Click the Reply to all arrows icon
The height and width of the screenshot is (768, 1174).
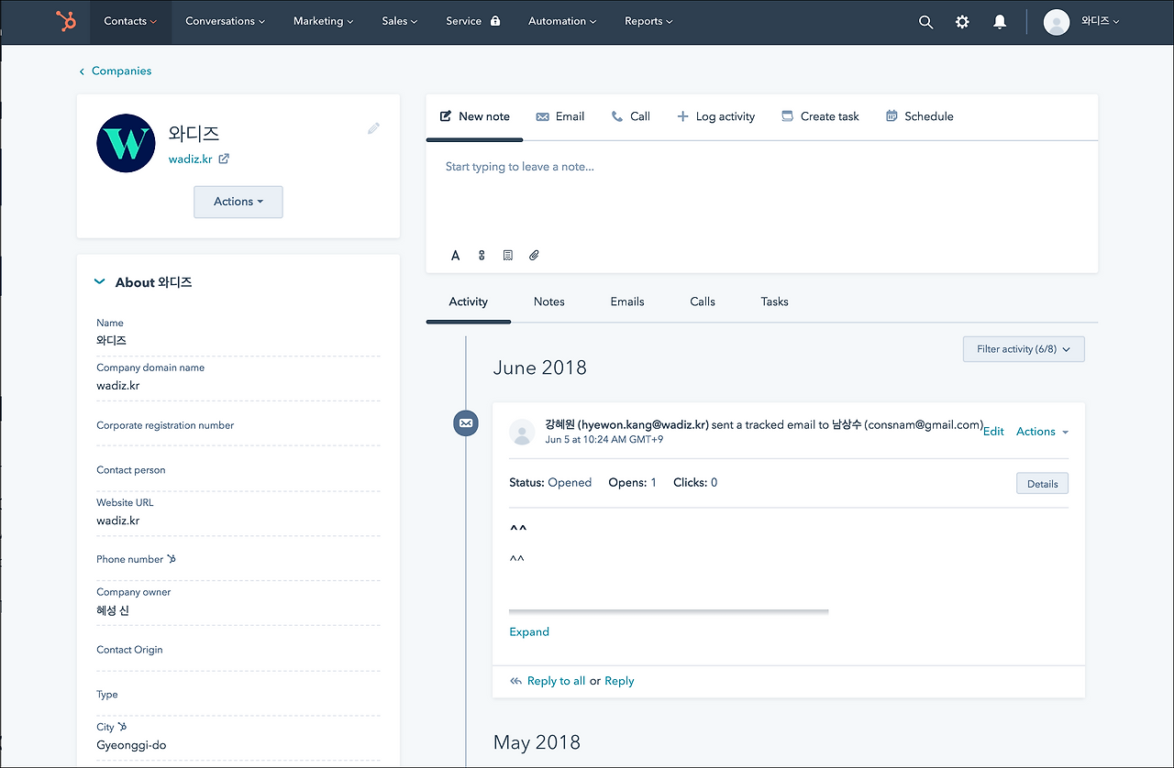(516, 681)
